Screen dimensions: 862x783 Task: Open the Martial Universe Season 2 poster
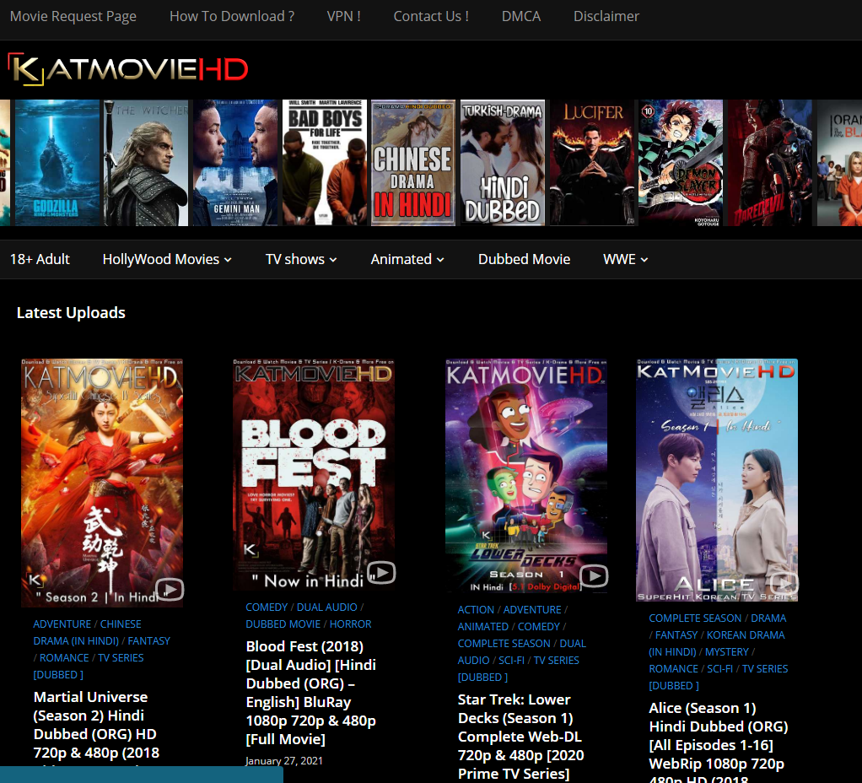pyautogui.click(x=102, y=483)
